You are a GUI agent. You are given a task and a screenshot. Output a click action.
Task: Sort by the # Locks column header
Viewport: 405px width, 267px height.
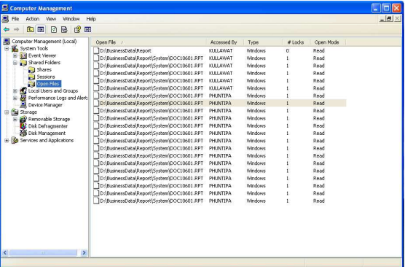click(296, 42)
